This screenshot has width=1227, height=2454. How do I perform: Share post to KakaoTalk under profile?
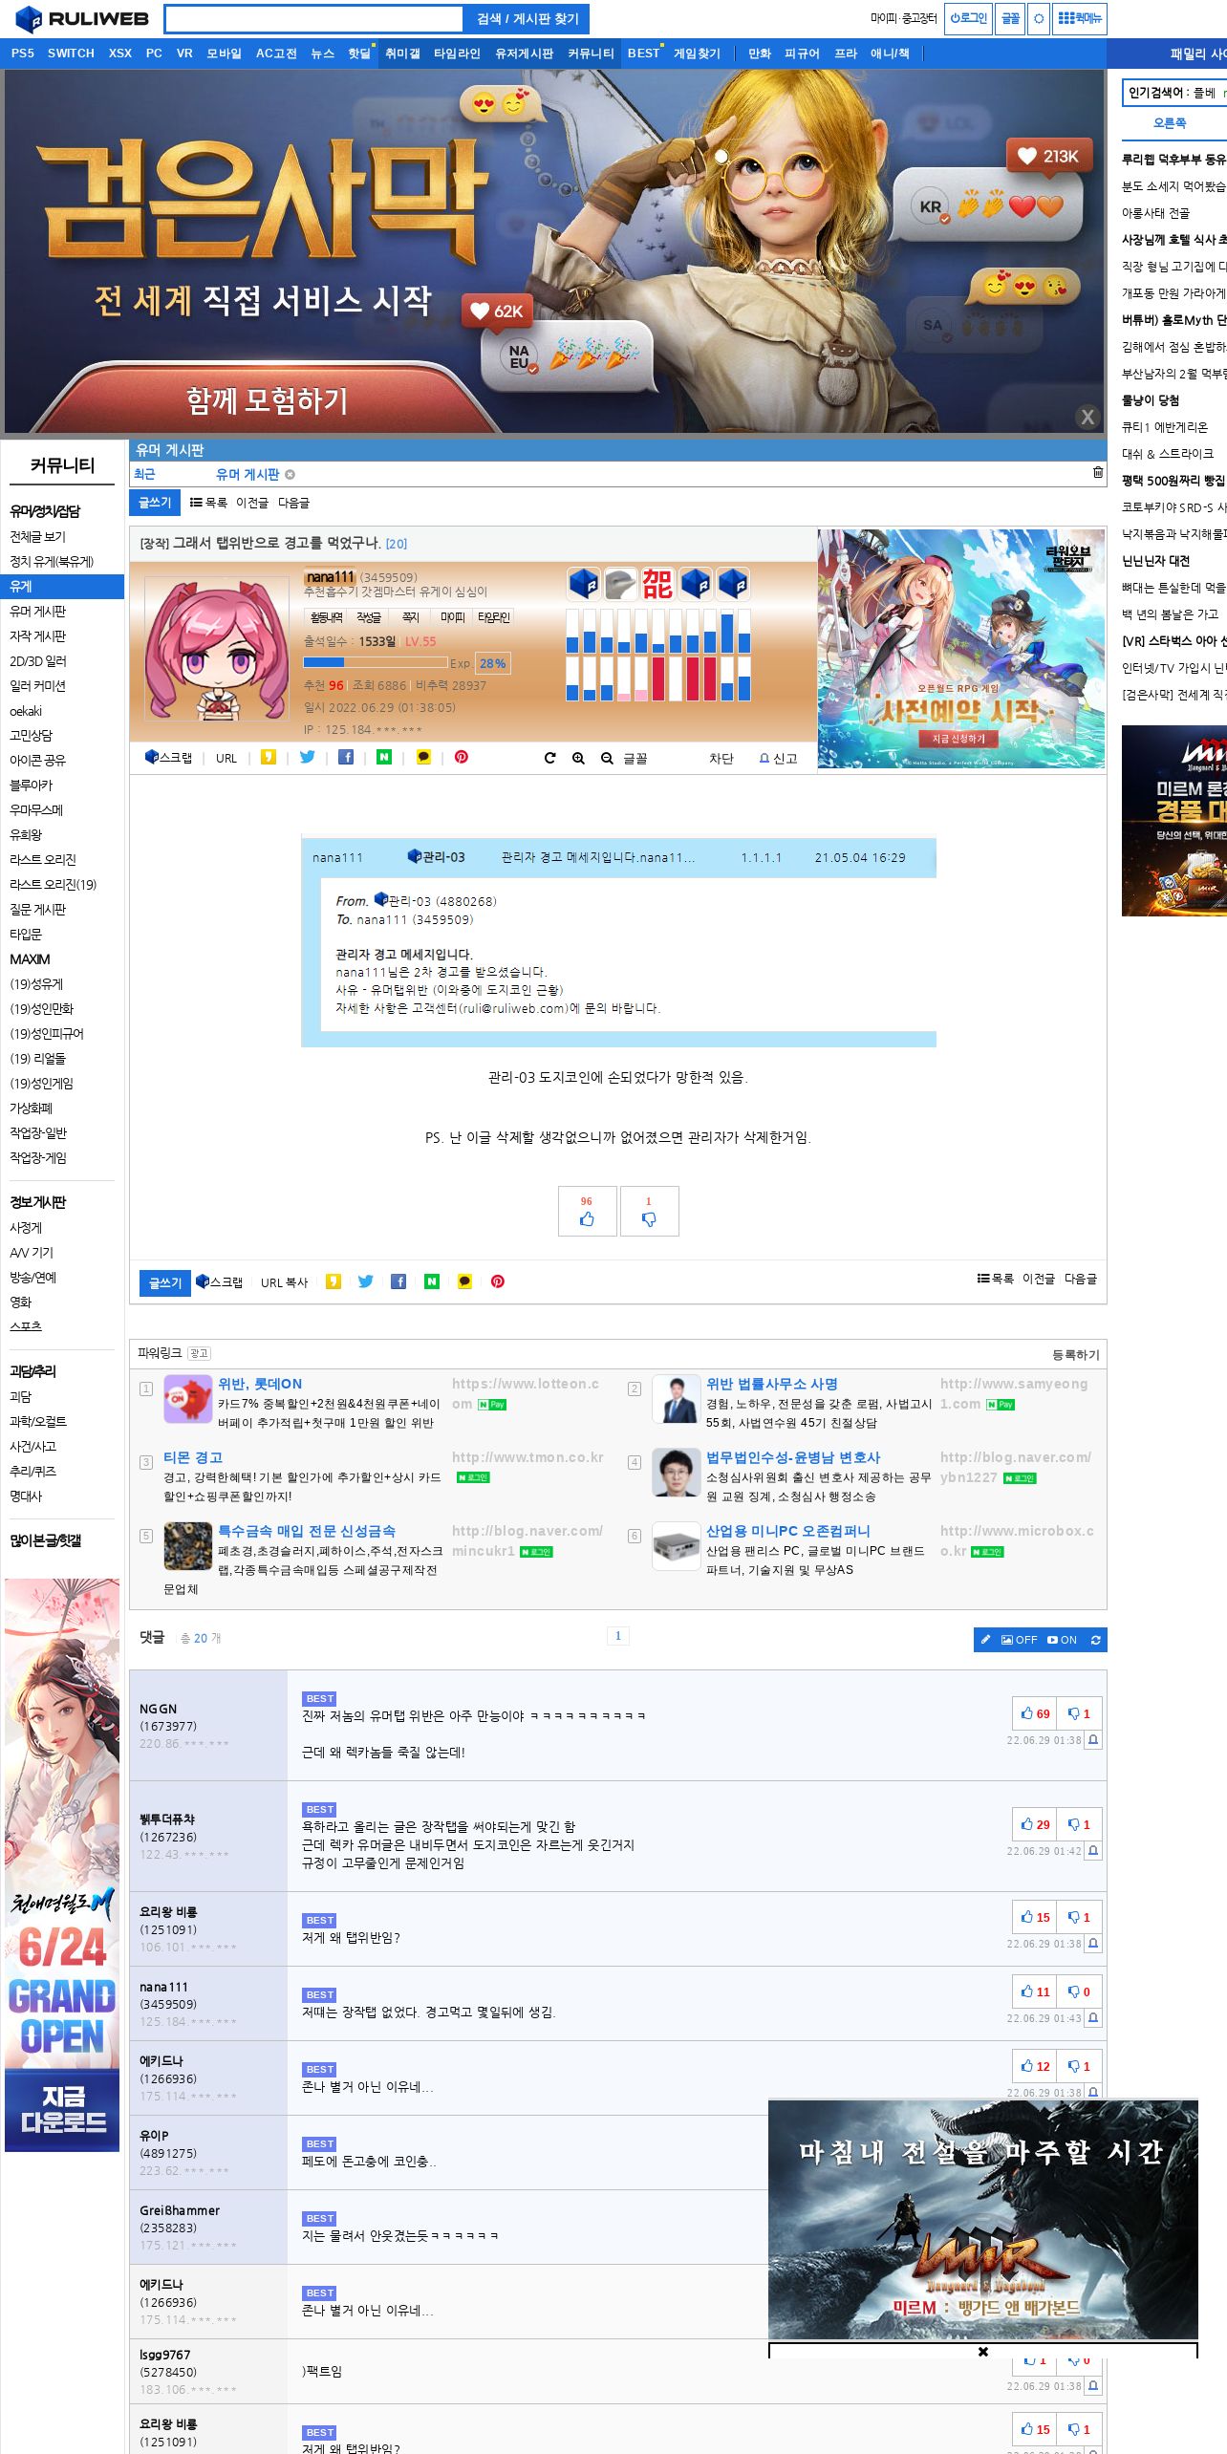click(x=423, y=757)
